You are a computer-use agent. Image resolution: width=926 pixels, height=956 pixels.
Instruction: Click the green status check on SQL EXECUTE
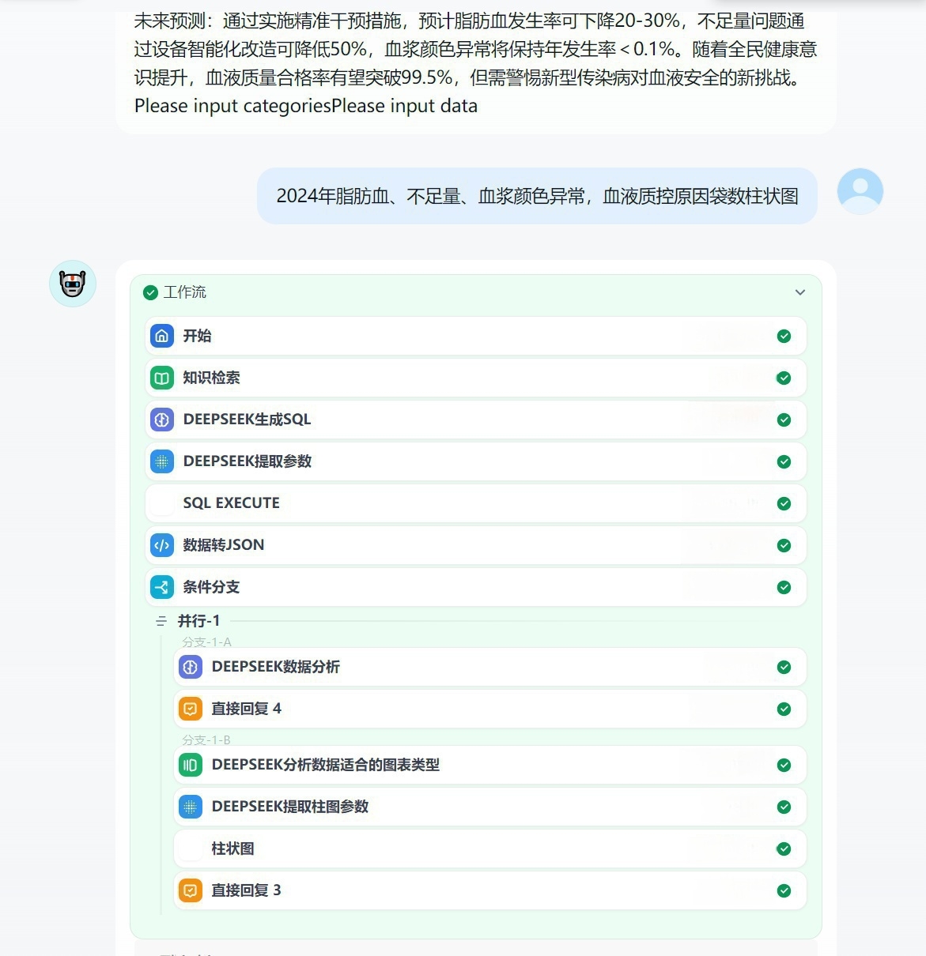(784, 503)
